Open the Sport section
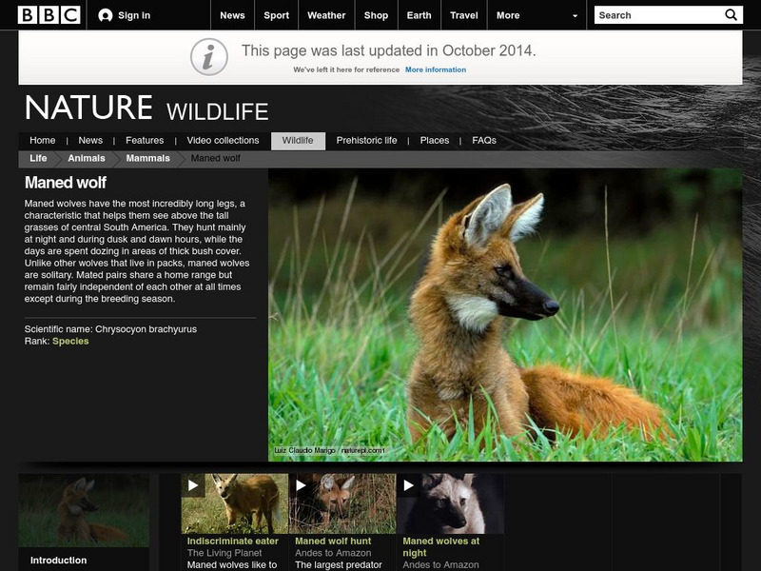The height and width of the screenshot is (571, 761). (276, 15)
